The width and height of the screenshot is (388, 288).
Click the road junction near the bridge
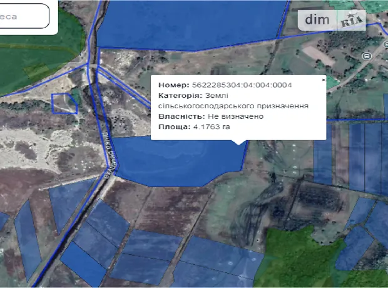pos(93,64)
